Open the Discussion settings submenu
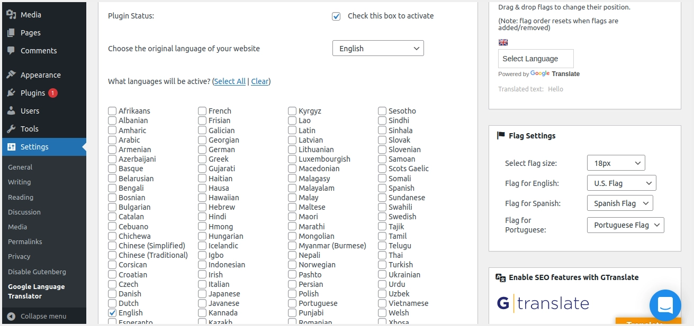The image size is (694, 326). (x=24, y=212)
